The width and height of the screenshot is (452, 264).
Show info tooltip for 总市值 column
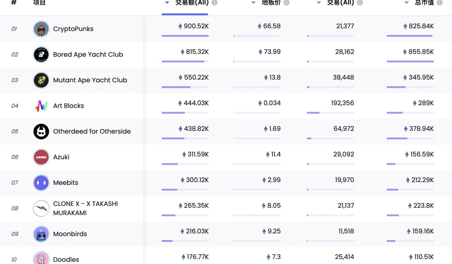[x=440, y=3]
